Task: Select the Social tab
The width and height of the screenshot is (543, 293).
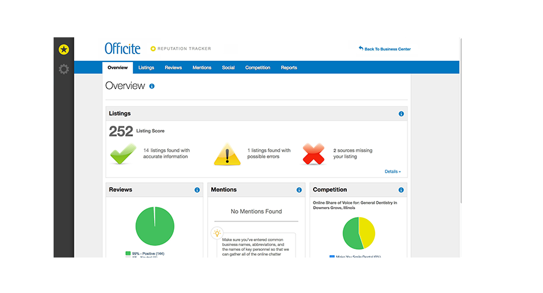Action: tap(228, 67)
